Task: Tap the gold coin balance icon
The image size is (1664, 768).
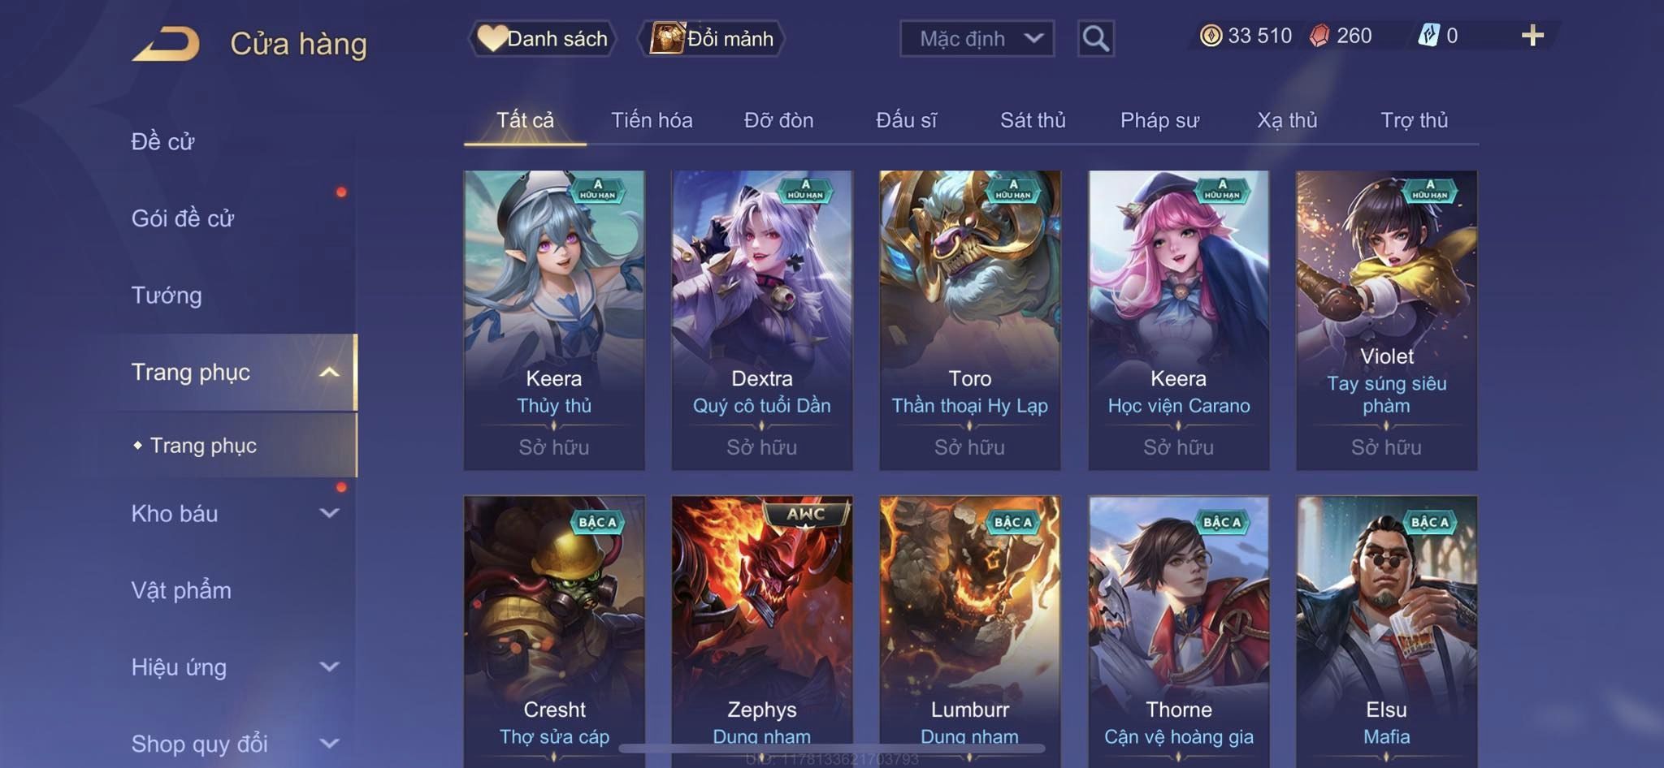Action: [1211, 36]
